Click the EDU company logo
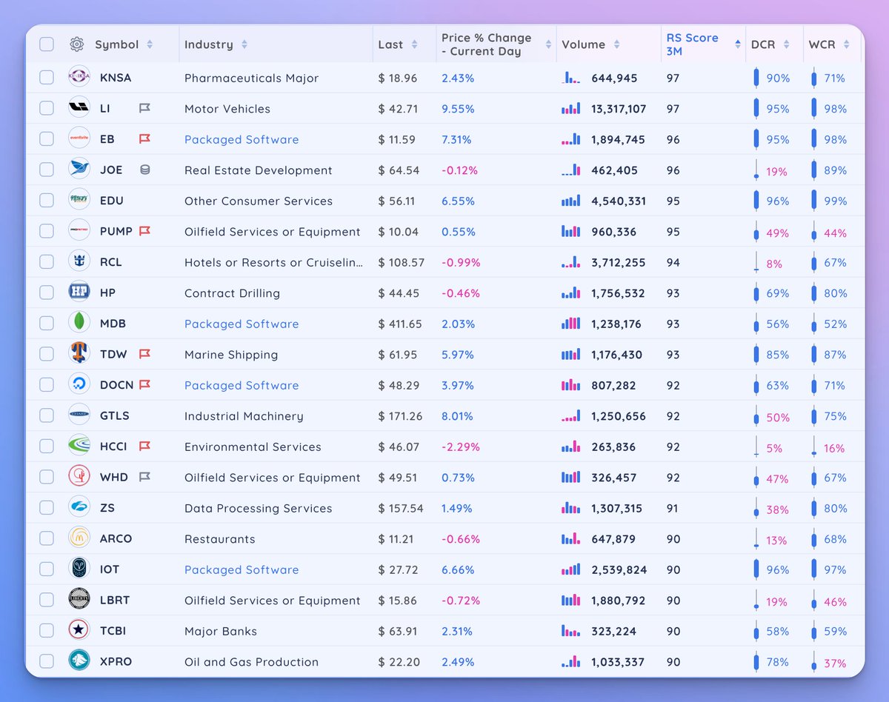889x702 pixels. [79, 201]
